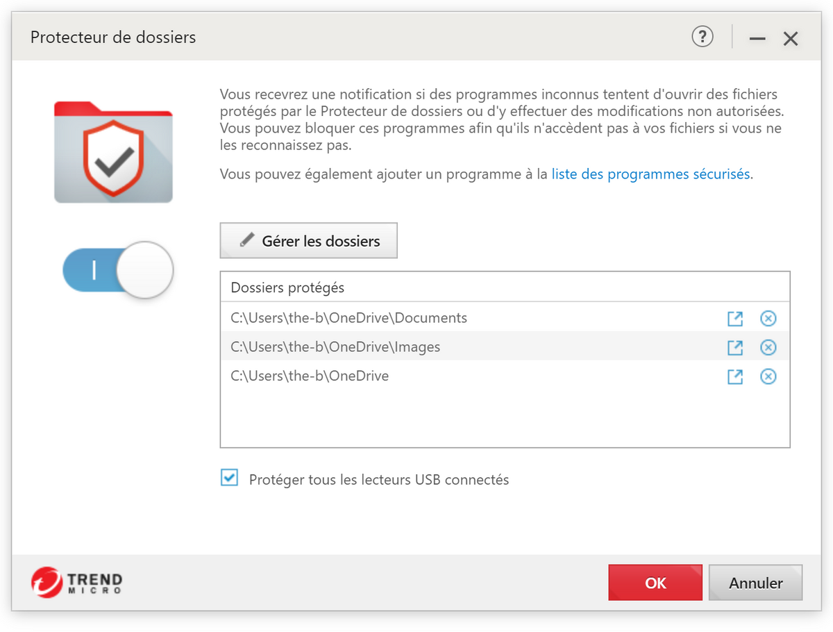Image resolution: width=833 pixels, height=632 pixels.
Task: Remove C:\Users\the-b\OneDrive from protected folders
Action: pyautogui.click(x=768, y=376)
